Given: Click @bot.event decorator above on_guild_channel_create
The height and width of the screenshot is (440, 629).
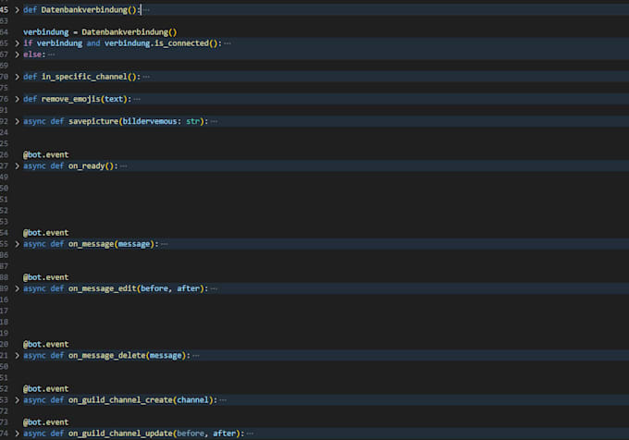Looking at the screenshot, I should pyautogui.click(x=45, y=389).
